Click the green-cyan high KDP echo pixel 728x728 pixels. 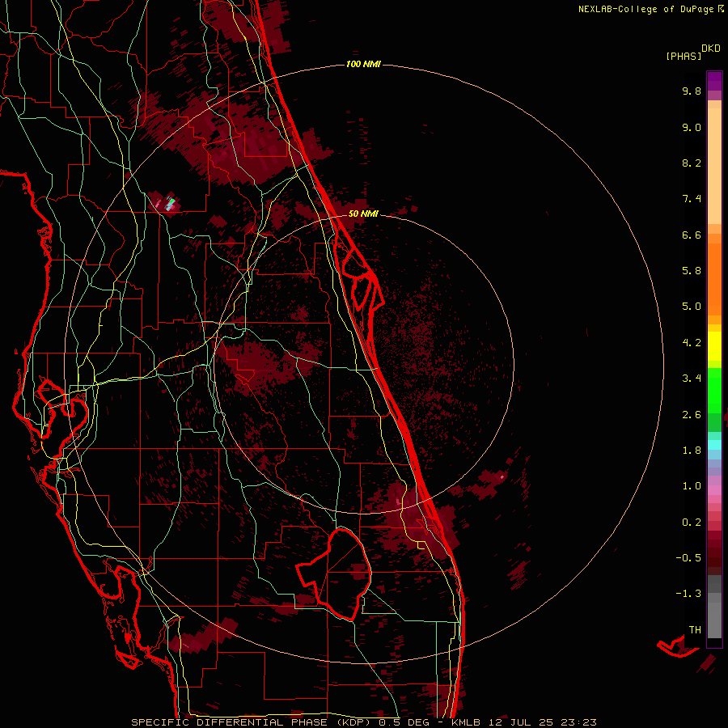click(x=171, y=202)
